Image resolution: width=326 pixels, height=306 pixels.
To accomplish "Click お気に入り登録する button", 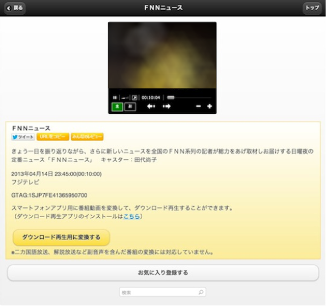I will tap(163, 272).
